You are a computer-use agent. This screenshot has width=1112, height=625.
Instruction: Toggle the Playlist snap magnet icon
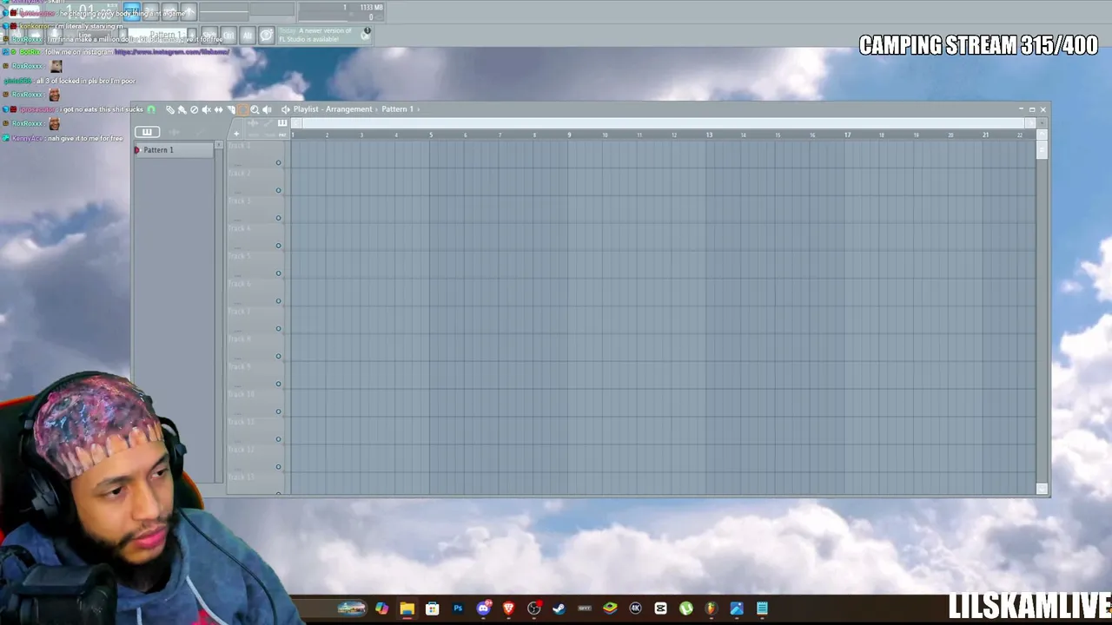point(151,109)
